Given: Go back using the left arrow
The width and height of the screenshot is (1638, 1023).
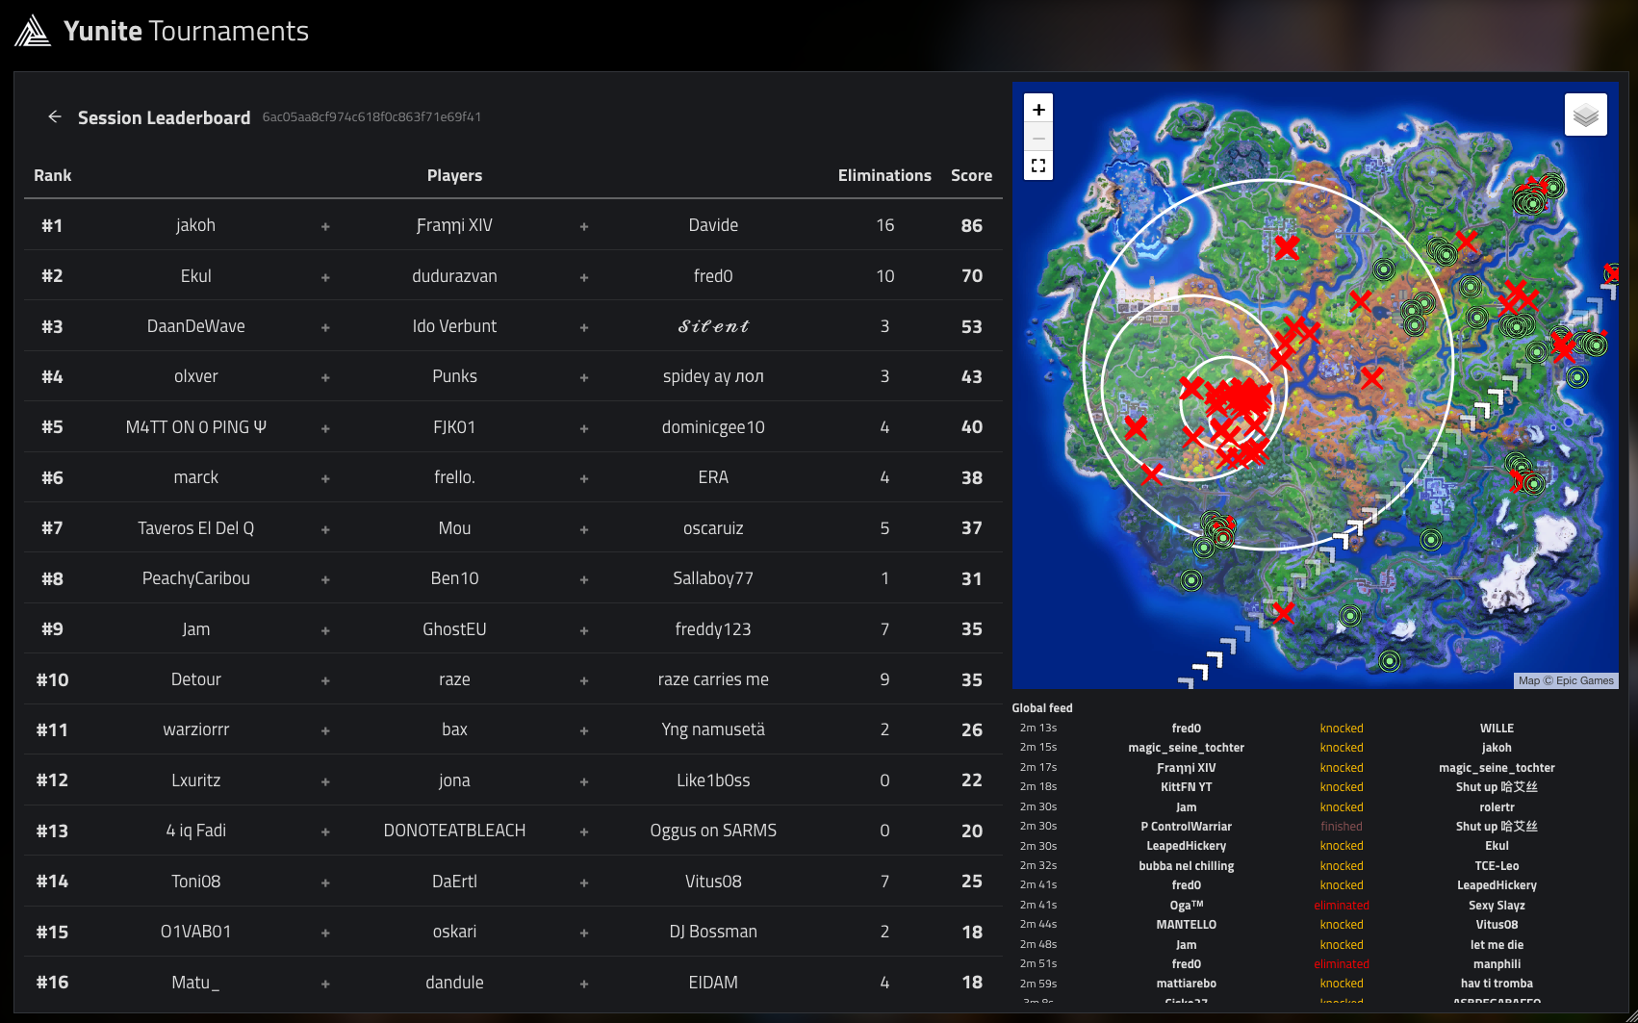Looking at the screenshot, I should pos(55,116).
